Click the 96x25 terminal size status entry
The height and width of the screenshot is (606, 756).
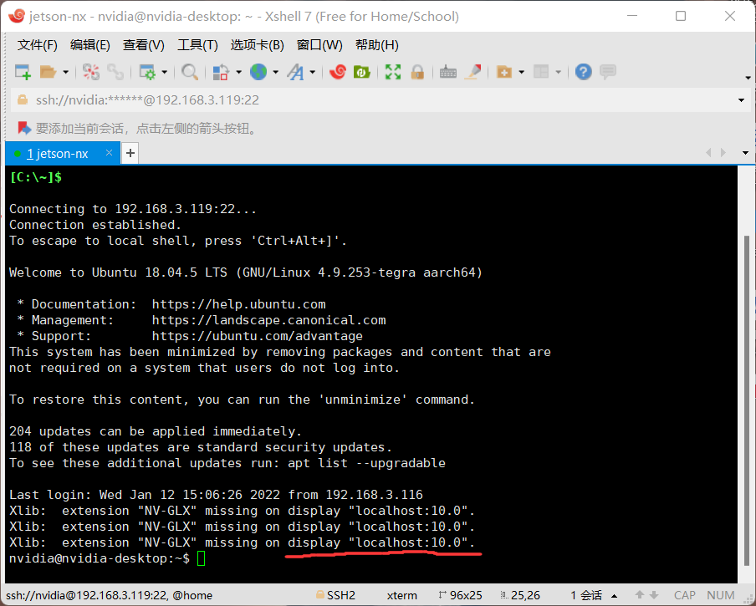461,595
